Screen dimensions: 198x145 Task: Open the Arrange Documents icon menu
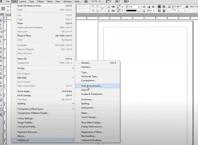point(126,2)
